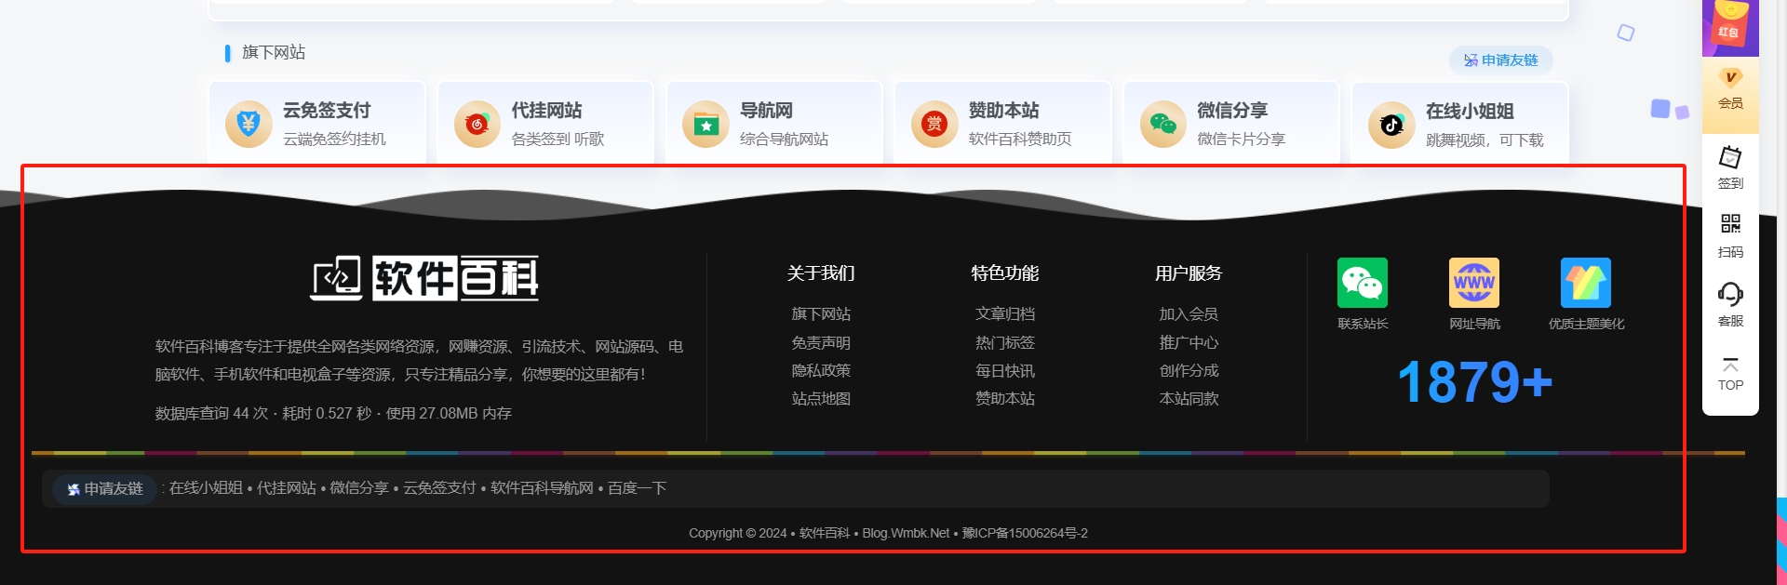Click 申请友链 badge in footer links bar
Image resolution: width=1787 pixels, height=585 pixels.
(x=104, y=489)
